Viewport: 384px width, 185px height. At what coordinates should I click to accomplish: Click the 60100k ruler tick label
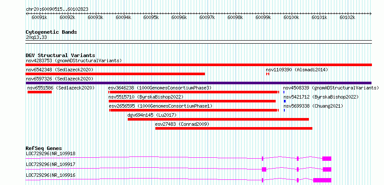coord(291,17)
